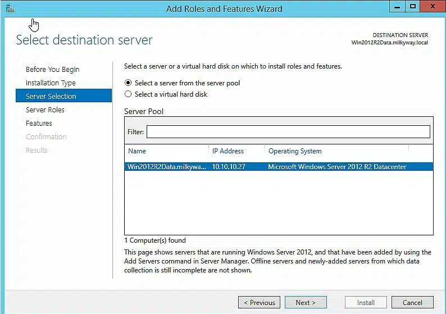The image size is (446, 314).
Task: Open the Features step
Action: pos(39,123)
